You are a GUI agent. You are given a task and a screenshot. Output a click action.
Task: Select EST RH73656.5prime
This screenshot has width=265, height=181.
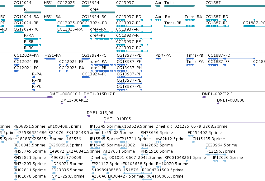click(157, 133)
